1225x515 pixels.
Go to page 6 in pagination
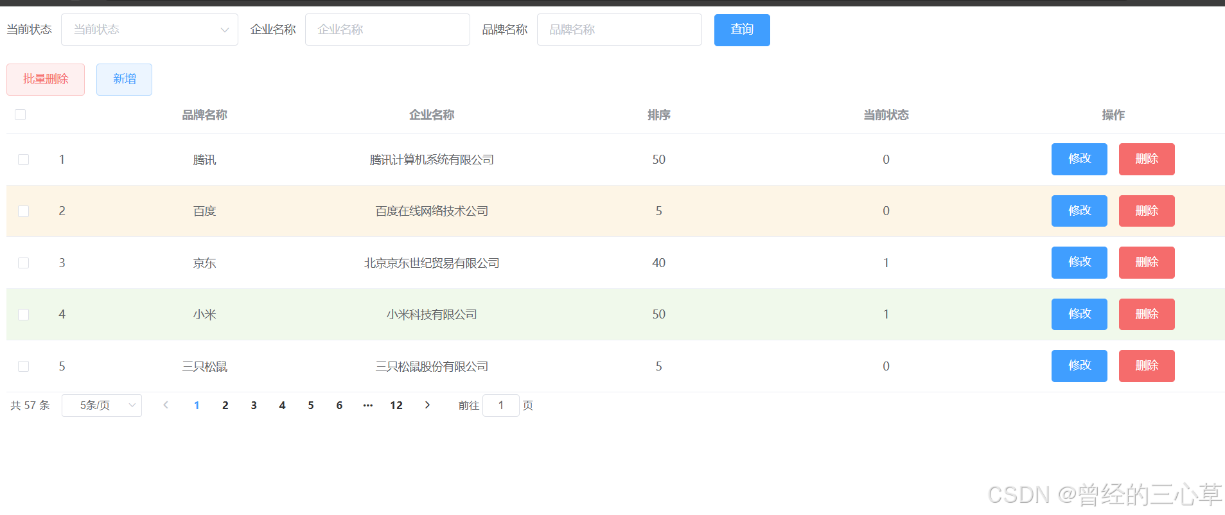tap(339, 405)
